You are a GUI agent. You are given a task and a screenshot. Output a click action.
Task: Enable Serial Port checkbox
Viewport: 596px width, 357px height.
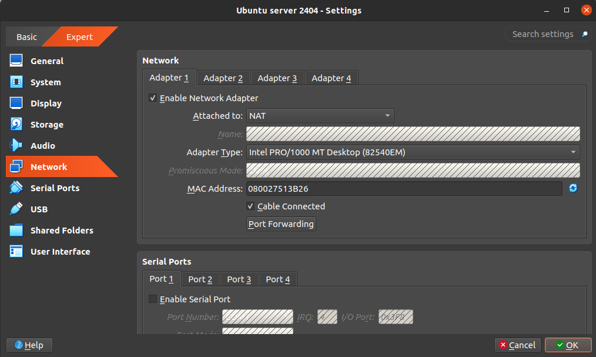153,299
